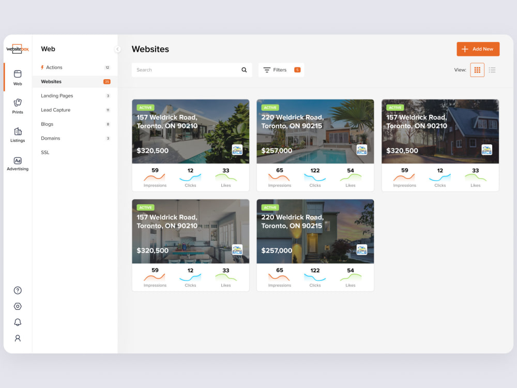Click $320,500 price on kitchen card
Viewport: 517px width, 388px height.
click(153, 250)
